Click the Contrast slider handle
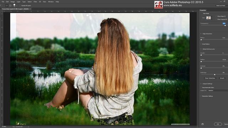This screenshot has width=228, height=128. tap(201, 68)
